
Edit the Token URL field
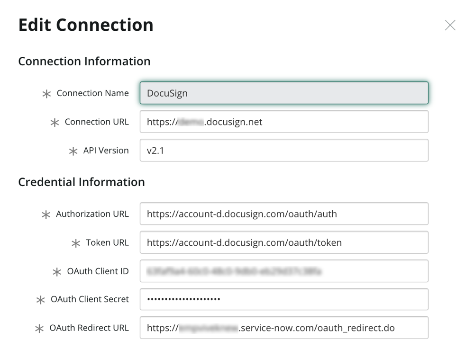pyautogui.click(x=284, y=242)
